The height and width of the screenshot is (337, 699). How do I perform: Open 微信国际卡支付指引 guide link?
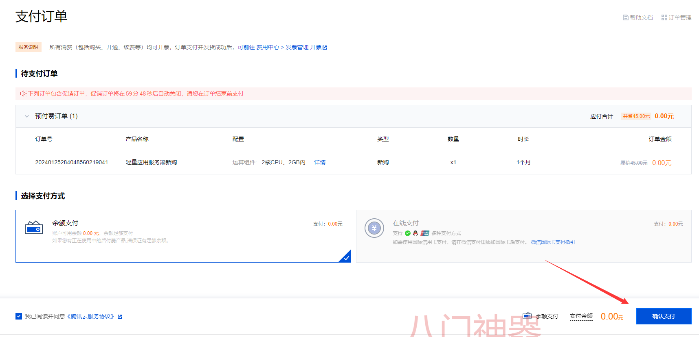(x=553, y=242)
